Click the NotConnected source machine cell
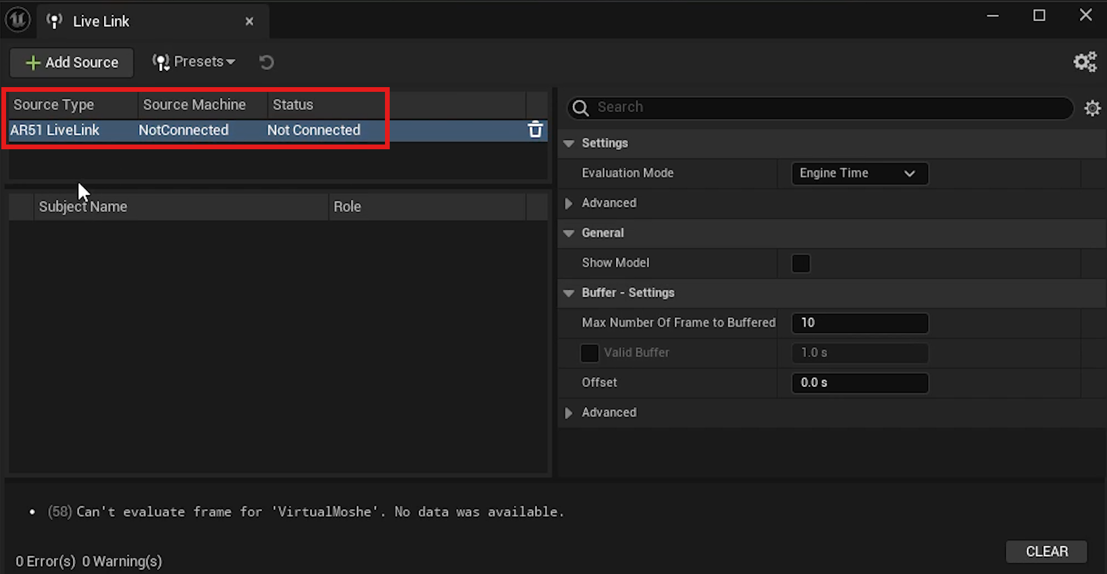This screenshot has height=574, width=1107. coord(184,130)
